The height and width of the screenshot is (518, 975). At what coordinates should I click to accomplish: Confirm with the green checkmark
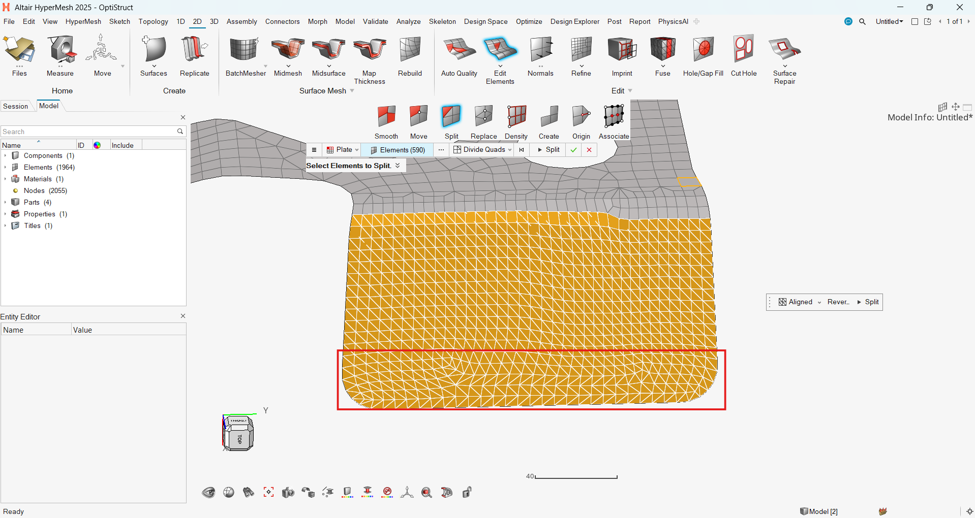click(573, 150)
